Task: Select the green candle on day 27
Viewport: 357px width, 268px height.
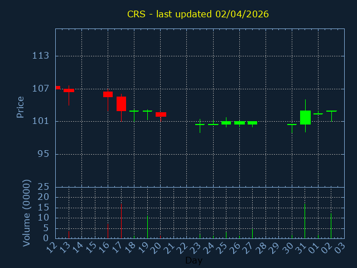Action: click(252, 123)
